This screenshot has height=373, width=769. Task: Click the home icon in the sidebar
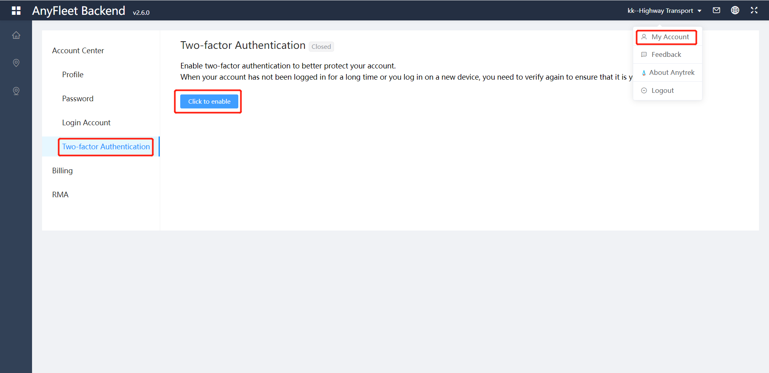[16, 35]
